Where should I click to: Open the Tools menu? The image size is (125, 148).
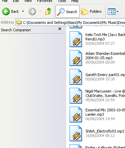click(62, 1)
